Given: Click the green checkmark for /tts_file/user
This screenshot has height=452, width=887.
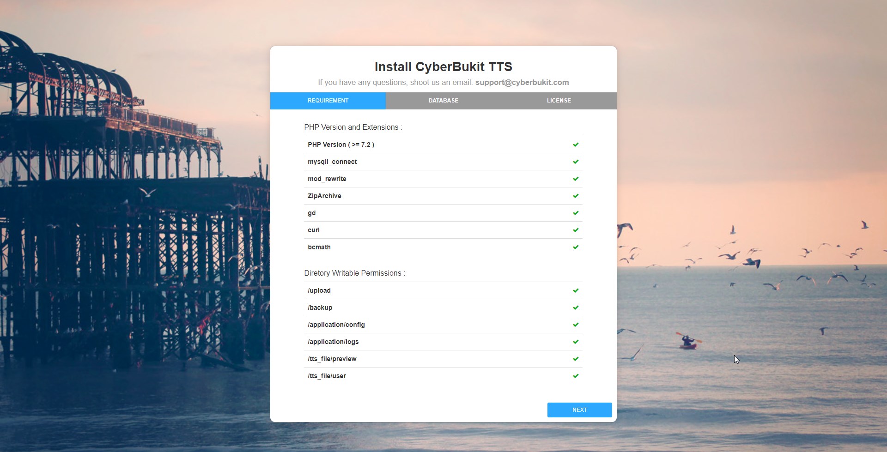Looking at the screenshot, I should coord(576,376).
